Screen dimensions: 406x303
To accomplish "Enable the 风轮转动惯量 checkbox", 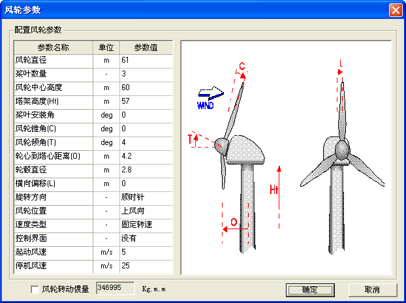I will point(35,289).
